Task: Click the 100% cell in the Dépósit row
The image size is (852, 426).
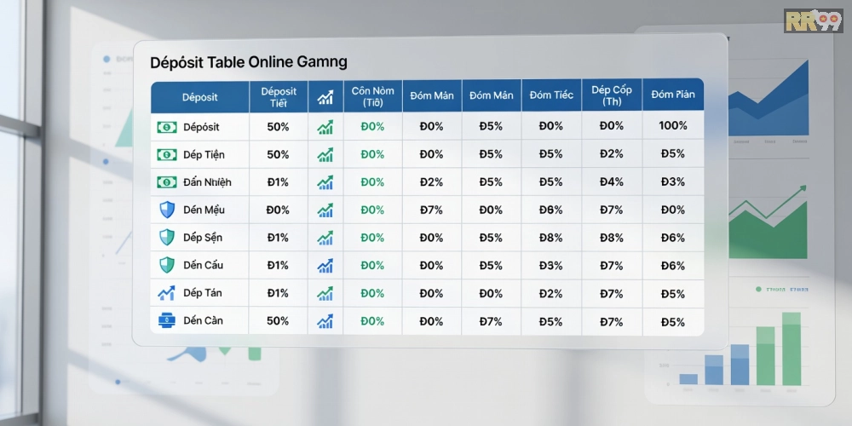Action: coord(673,126)
